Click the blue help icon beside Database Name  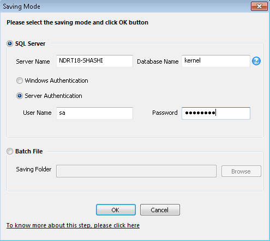click(x=256, y=61)
